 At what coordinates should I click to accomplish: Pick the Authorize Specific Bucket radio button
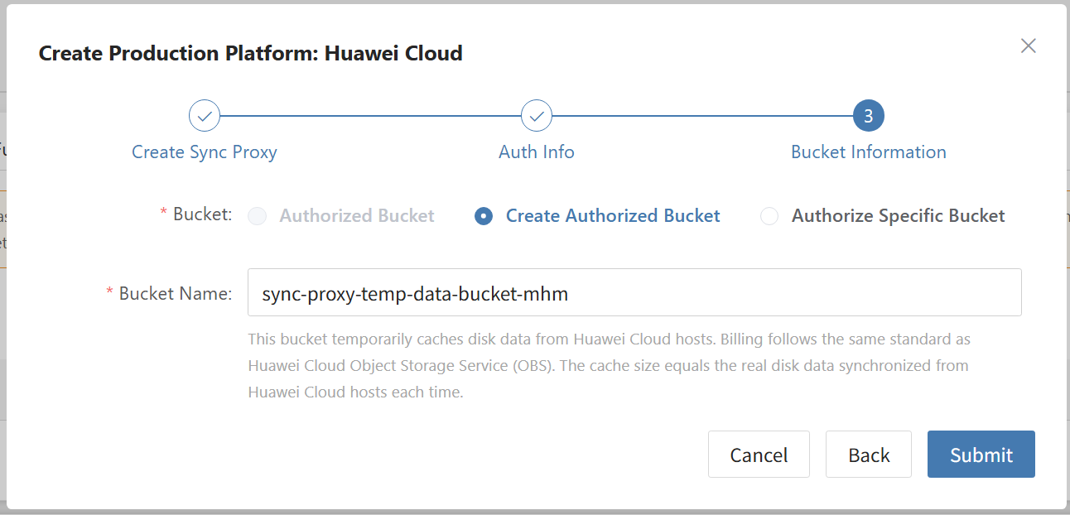[769, 216]
